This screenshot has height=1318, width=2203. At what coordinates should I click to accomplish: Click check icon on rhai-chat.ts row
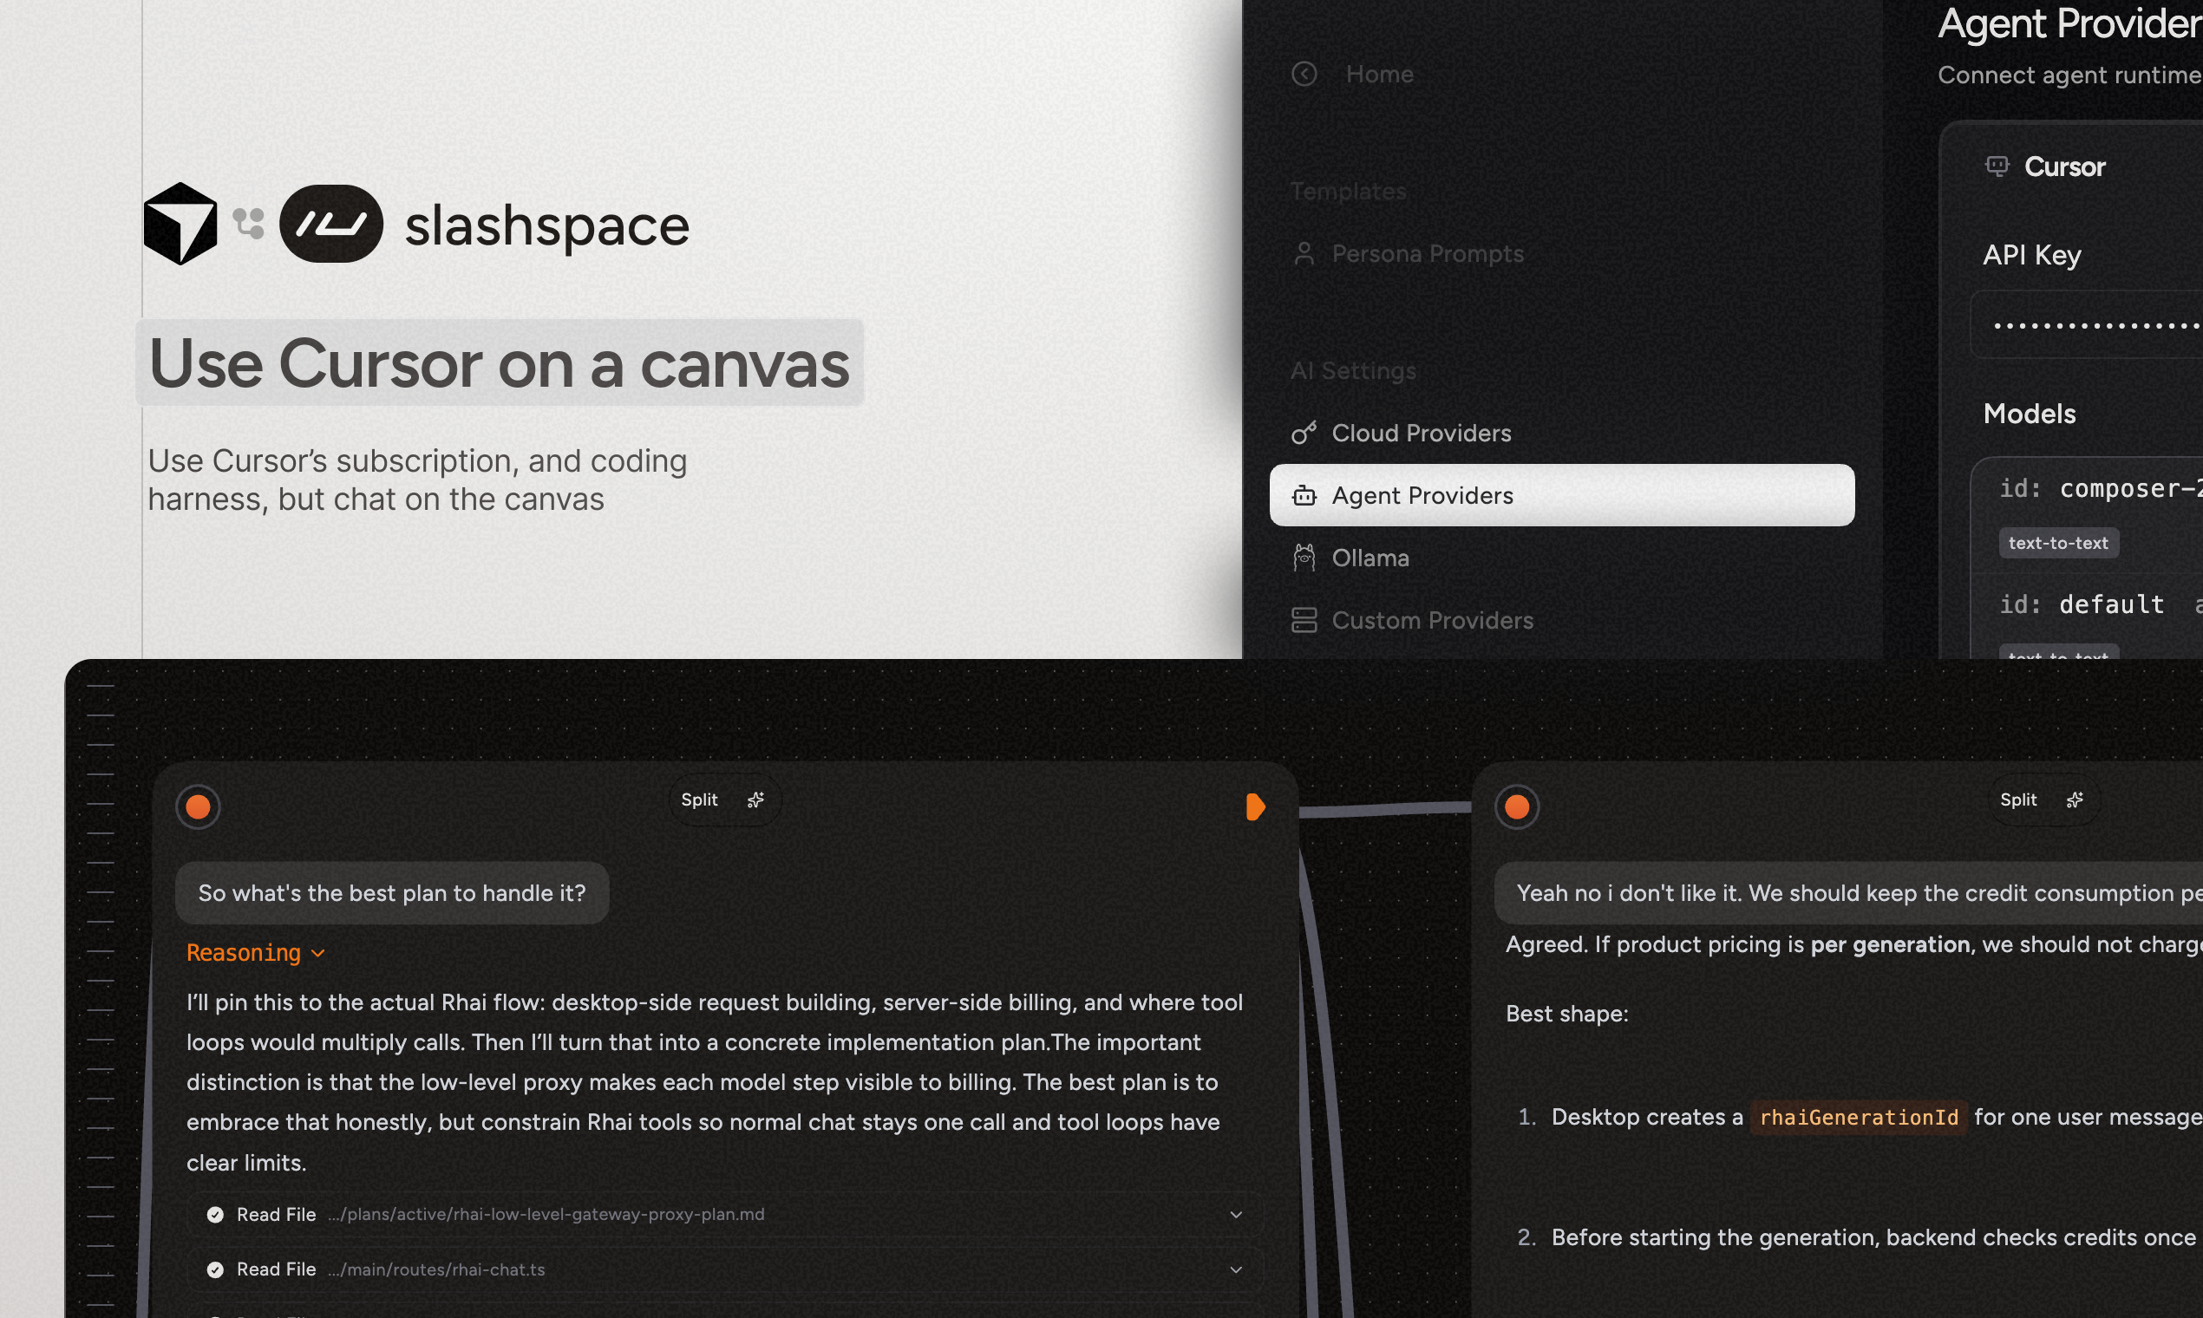click(x=214, y=1269)
